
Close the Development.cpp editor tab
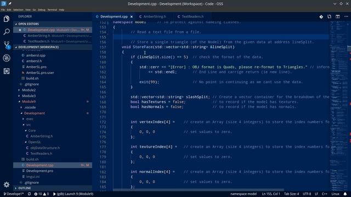click(x=132, y=17)
